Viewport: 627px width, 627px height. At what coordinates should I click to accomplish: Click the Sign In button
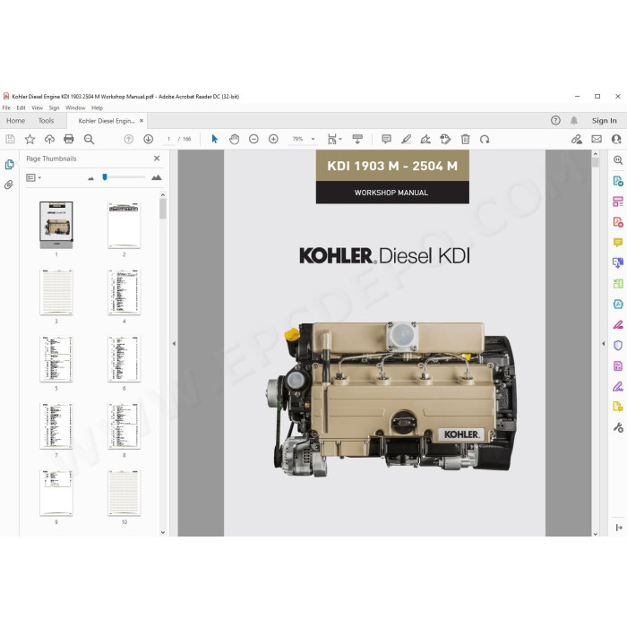[x=605, y=120]
